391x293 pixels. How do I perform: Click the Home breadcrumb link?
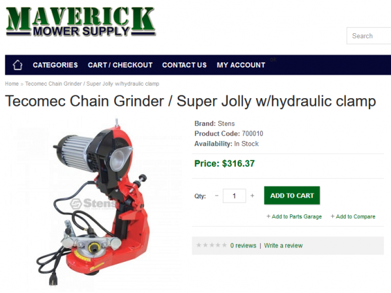[12, 84]
